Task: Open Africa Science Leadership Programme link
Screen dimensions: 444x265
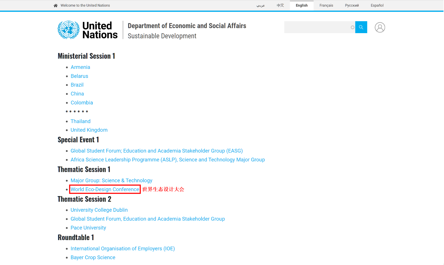Action: click(x=167, y=160)
